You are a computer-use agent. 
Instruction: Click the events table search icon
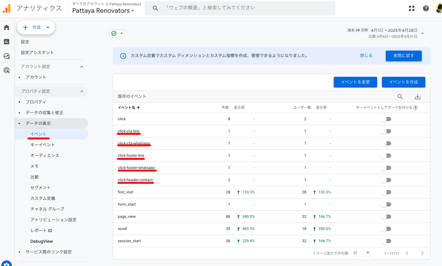click(400, 97)
